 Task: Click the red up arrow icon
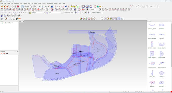pos(68,7)
